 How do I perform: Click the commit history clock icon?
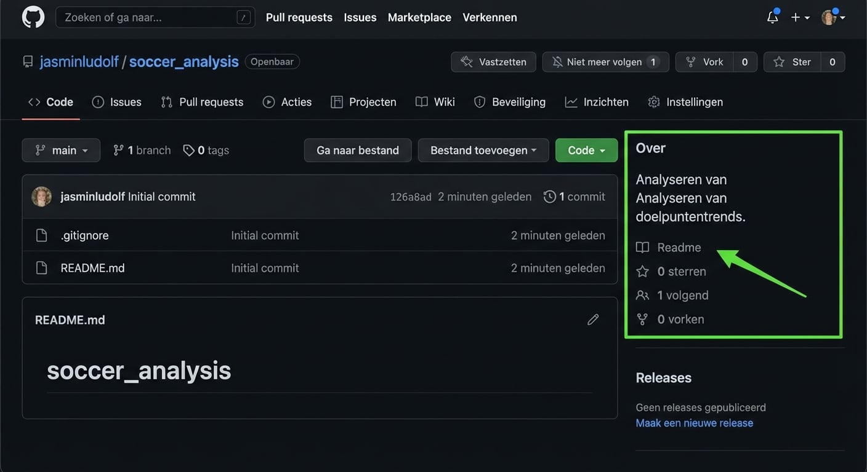click(x=549, y=197)
